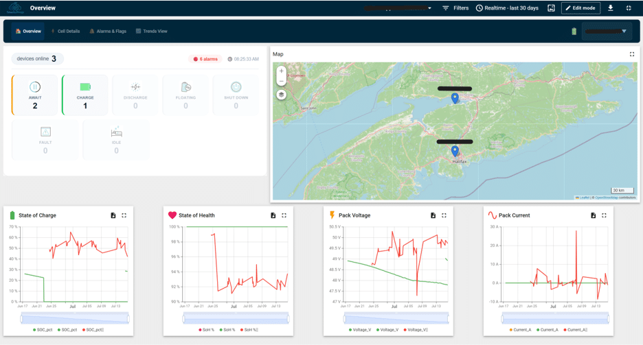Open the Alarms & Flags tab
This screenshot has height=345, width=643.
pos(108,31)
